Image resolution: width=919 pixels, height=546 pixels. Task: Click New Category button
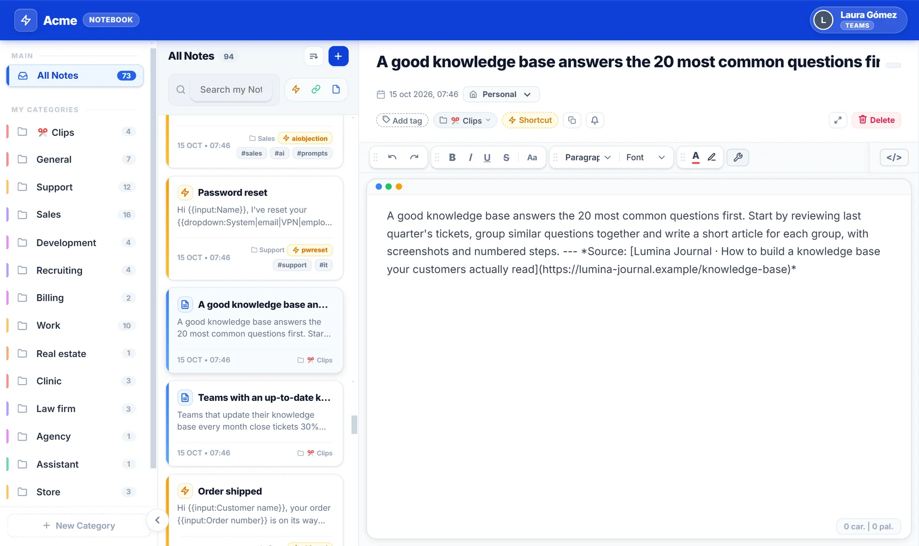click(79, 526)
